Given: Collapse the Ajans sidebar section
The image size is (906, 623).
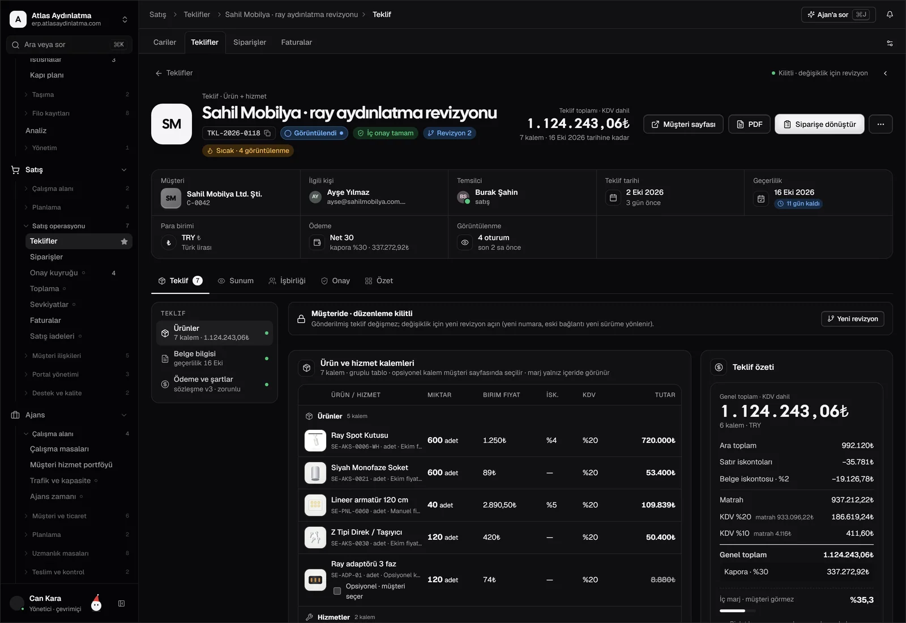Looking at the screenshot, I should tap(124, 415).
